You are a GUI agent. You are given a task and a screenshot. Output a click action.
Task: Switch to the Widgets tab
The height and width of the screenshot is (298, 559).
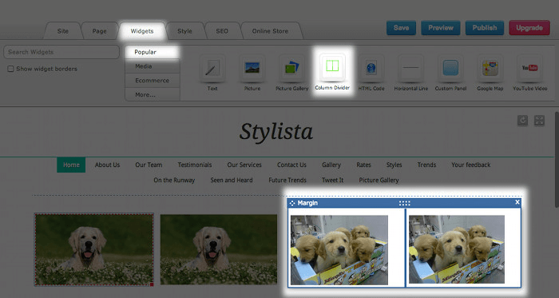pos(142,31)
